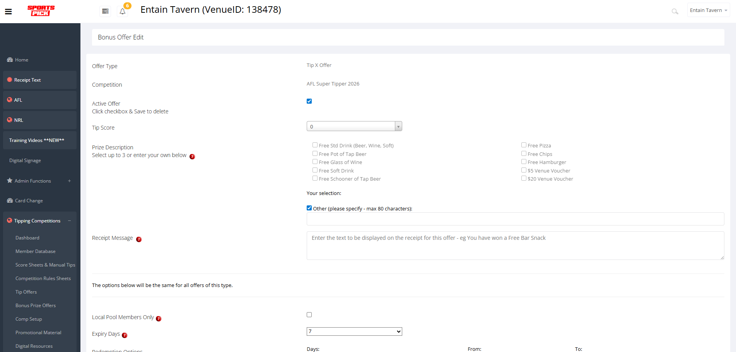Image resolution: width=736 pixels, height=352 pixels.
Task: Uncheck the Active Offer checkbox
Action: tap(309, 101)
